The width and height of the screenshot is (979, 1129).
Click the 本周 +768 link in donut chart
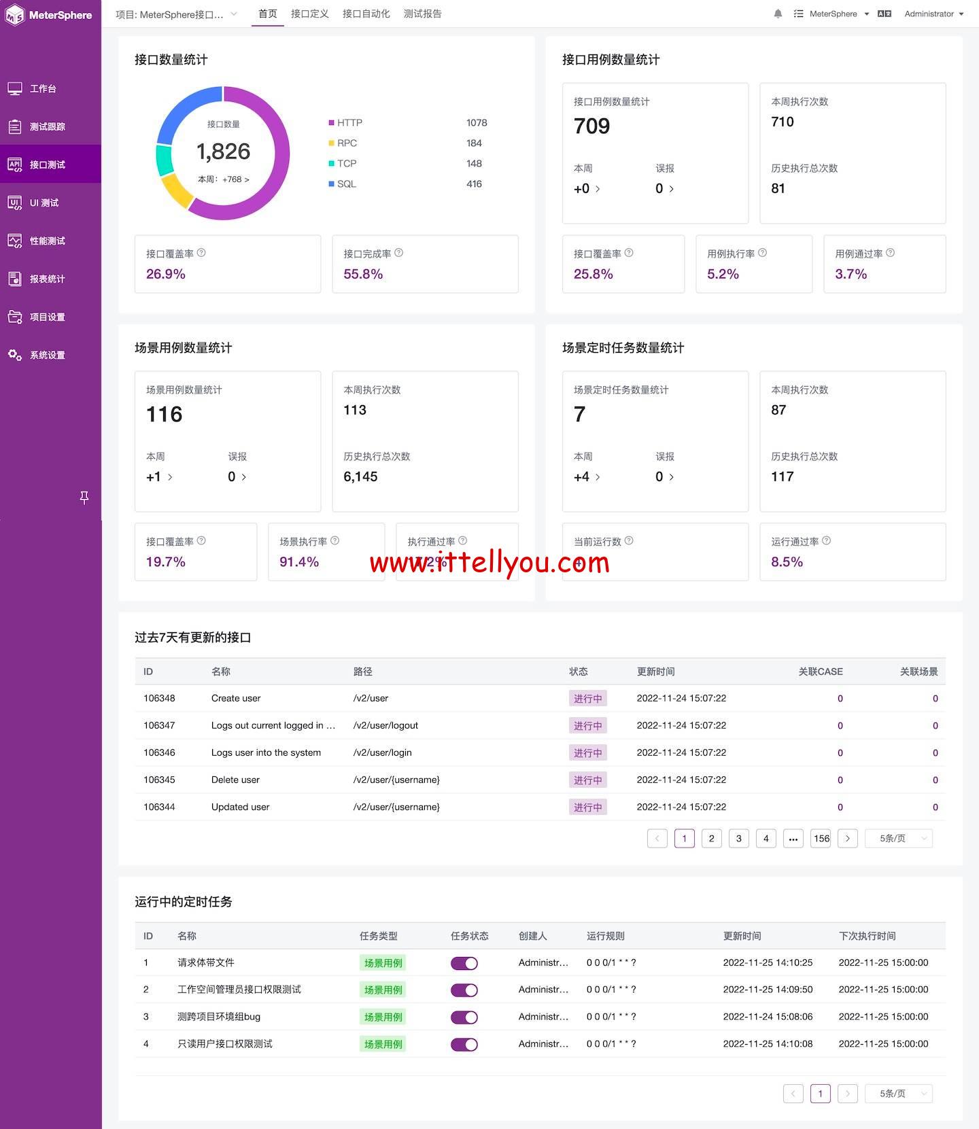coord(224,179)
